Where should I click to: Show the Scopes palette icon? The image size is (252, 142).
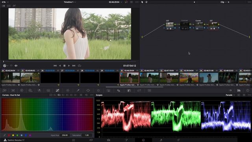239,90
